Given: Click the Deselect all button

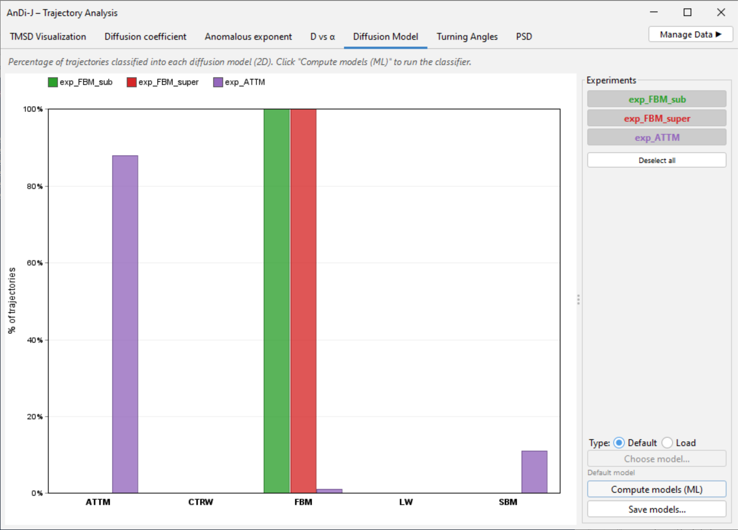Looking at the screenshot, I should point(657,160).
